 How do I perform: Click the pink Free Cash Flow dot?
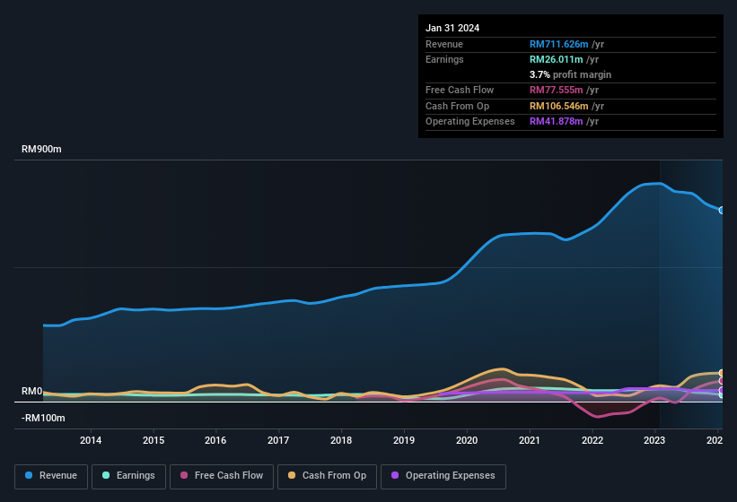point(184,475)
